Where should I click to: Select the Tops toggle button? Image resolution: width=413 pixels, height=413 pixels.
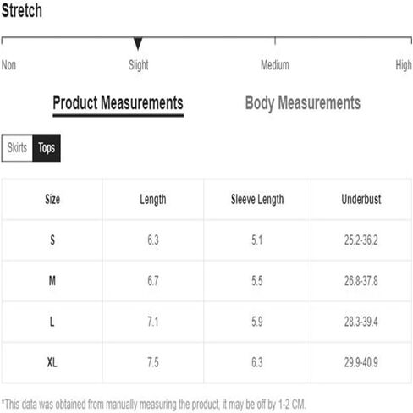pyautogui.click(x=47, y=148)
